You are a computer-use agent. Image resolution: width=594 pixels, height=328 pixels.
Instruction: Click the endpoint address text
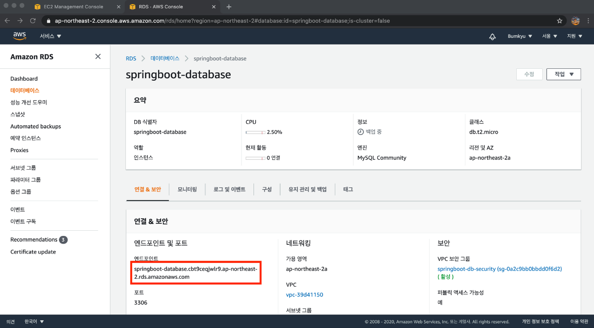point(196,273)
